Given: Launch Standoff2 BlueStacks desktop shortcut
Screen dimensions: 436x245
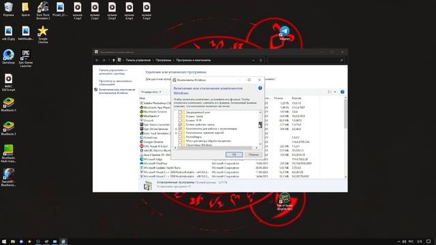Looking at the screenshot, I should pyautogui.click(x=8, y=177).
